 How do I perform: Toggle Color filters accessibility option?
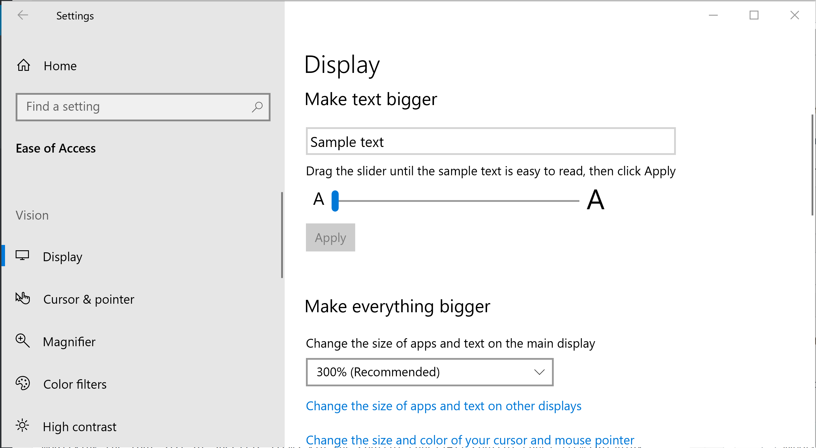pos(76,384)
